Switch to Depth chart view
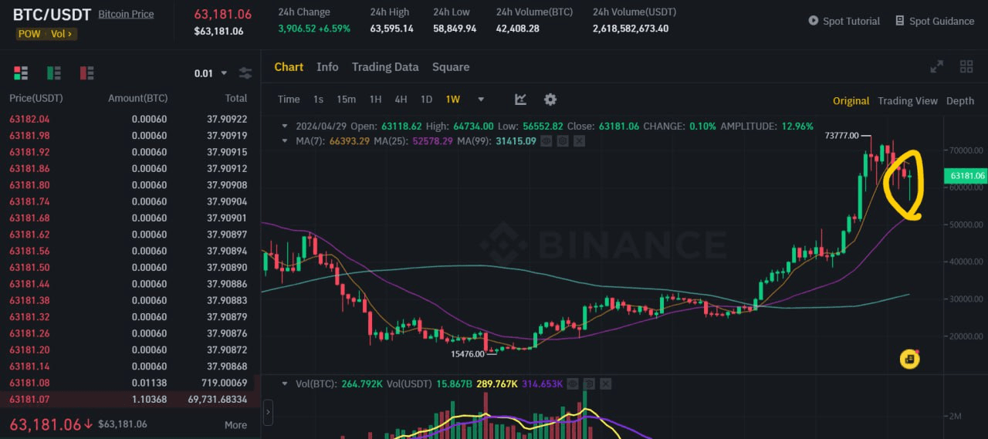Screen dimensions: 988x439 click(960, 101)
